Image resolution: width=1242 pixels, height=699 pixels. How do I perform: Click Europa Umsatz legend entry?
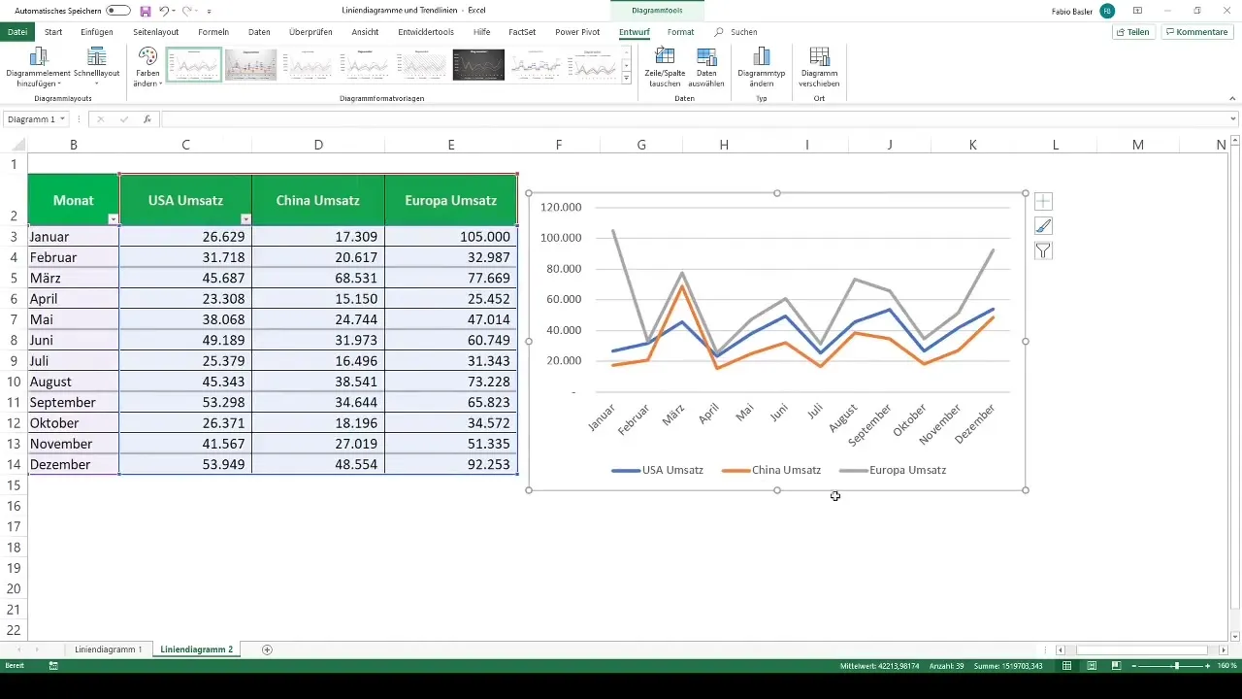[893, 470]
